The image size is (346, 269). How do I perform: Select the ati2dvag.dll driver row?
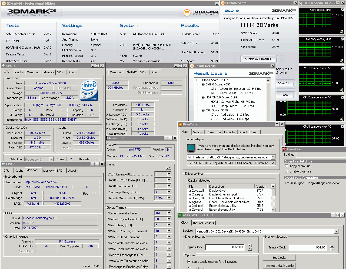click(229, 191)
